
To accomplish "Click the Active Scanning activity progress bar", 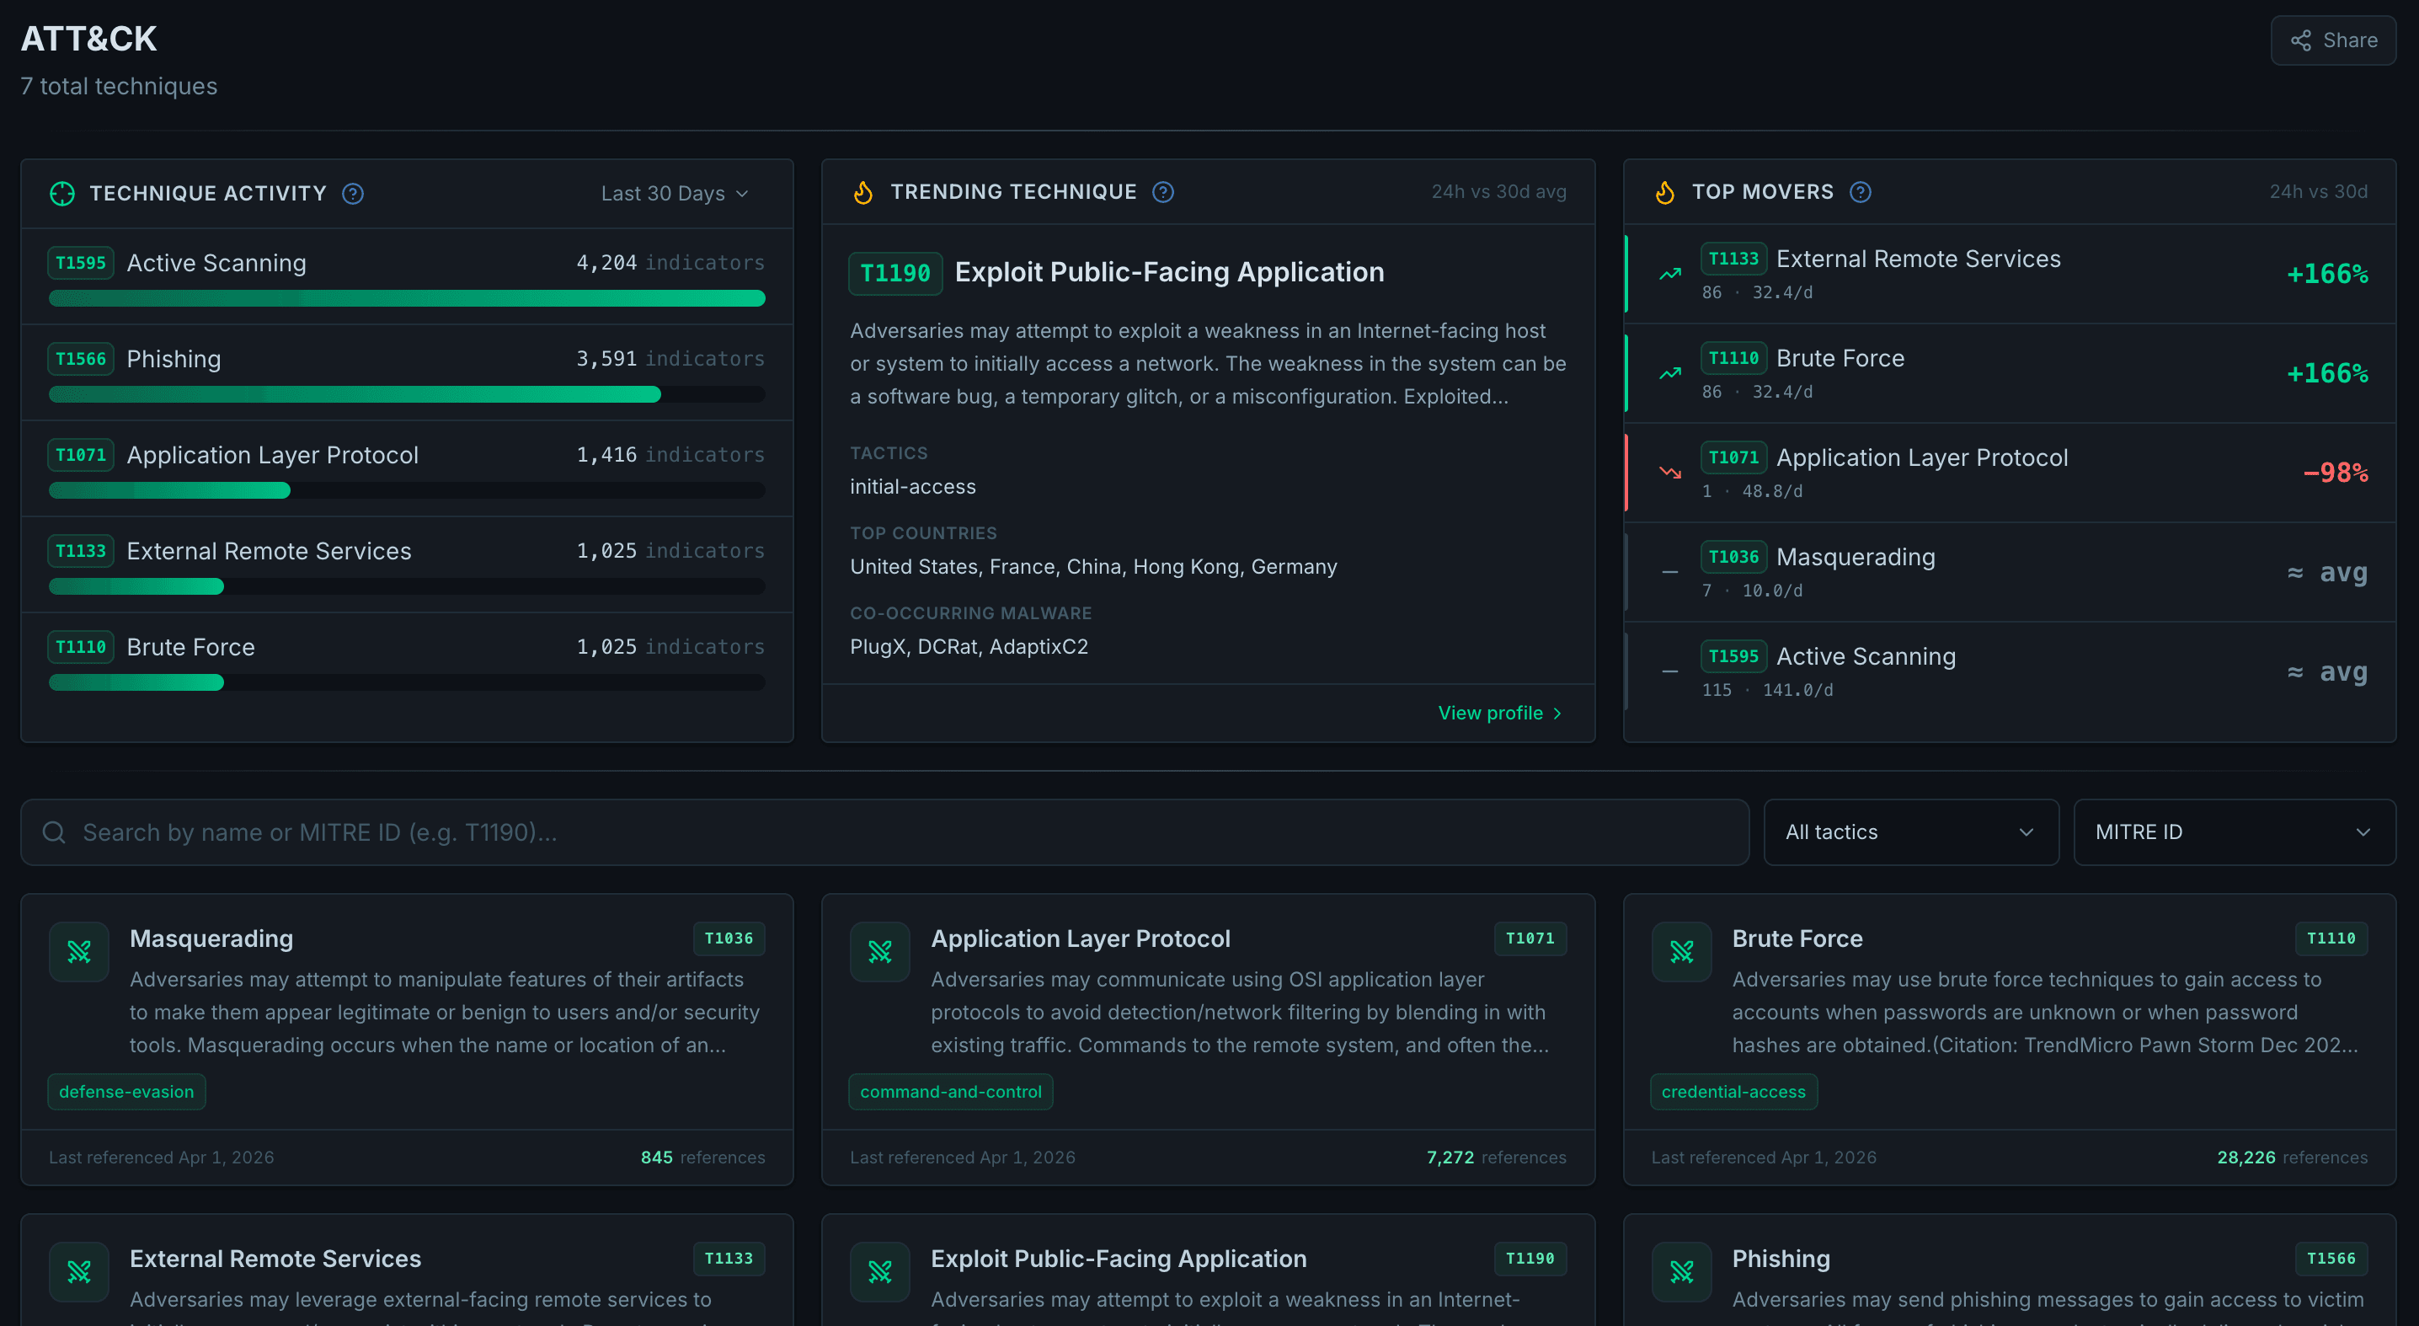I will 407,298.
